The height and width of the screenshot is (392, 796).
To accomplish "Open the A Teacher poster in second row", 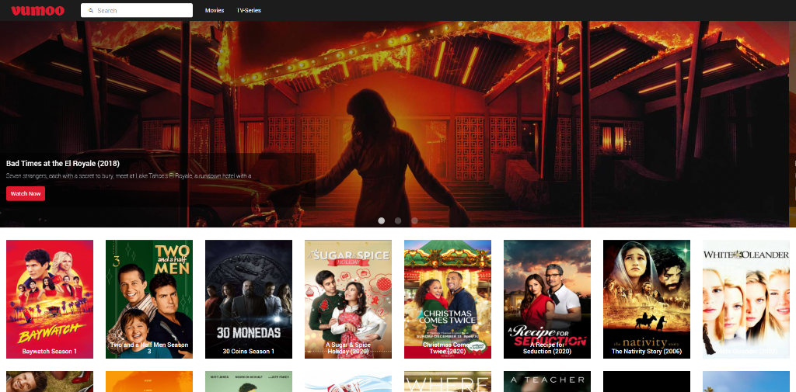I will (547, 381).
